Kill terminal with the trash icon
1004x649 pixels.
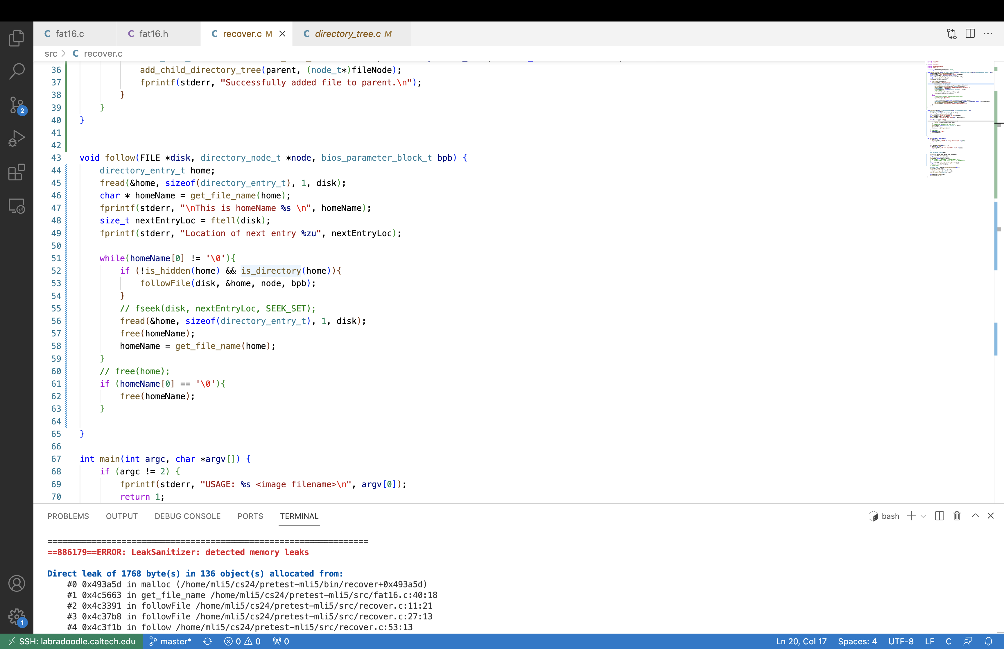957,516
